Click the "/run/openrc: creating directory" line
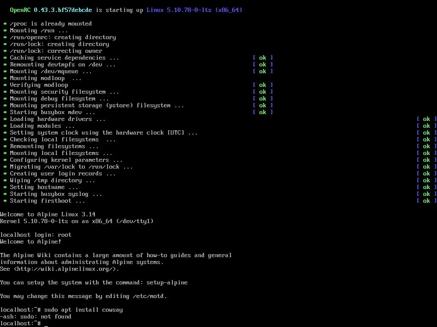This screenshot has height=327, width=437. 63,37
